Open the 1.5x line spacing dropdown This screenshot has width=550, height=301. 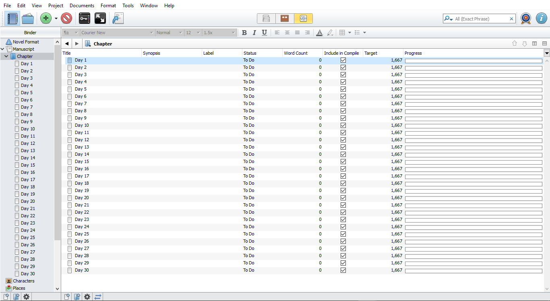click(x=219, y=33)
